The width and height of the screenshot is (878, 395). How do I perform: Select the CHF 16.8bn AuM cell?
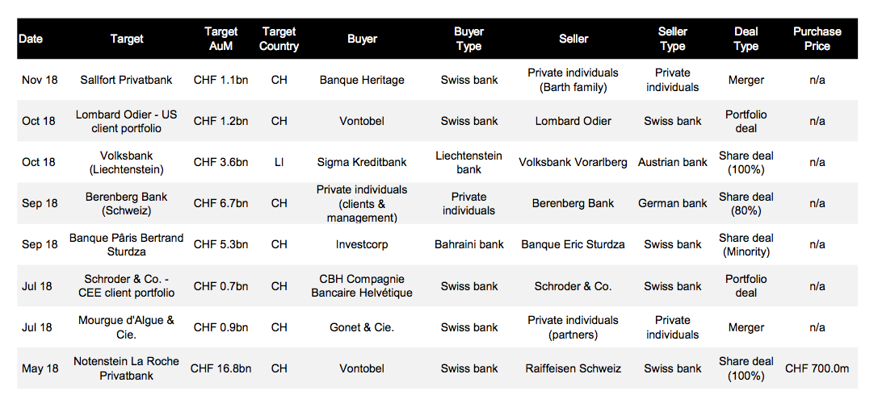tap(221, 368)
